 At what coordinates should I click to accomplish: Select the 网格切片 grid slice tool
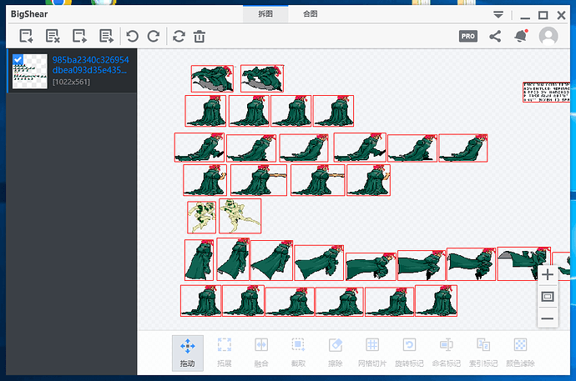pos(372,353)
